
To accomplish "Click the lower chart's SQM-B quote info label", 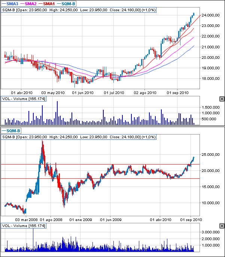I will point(79,137).
